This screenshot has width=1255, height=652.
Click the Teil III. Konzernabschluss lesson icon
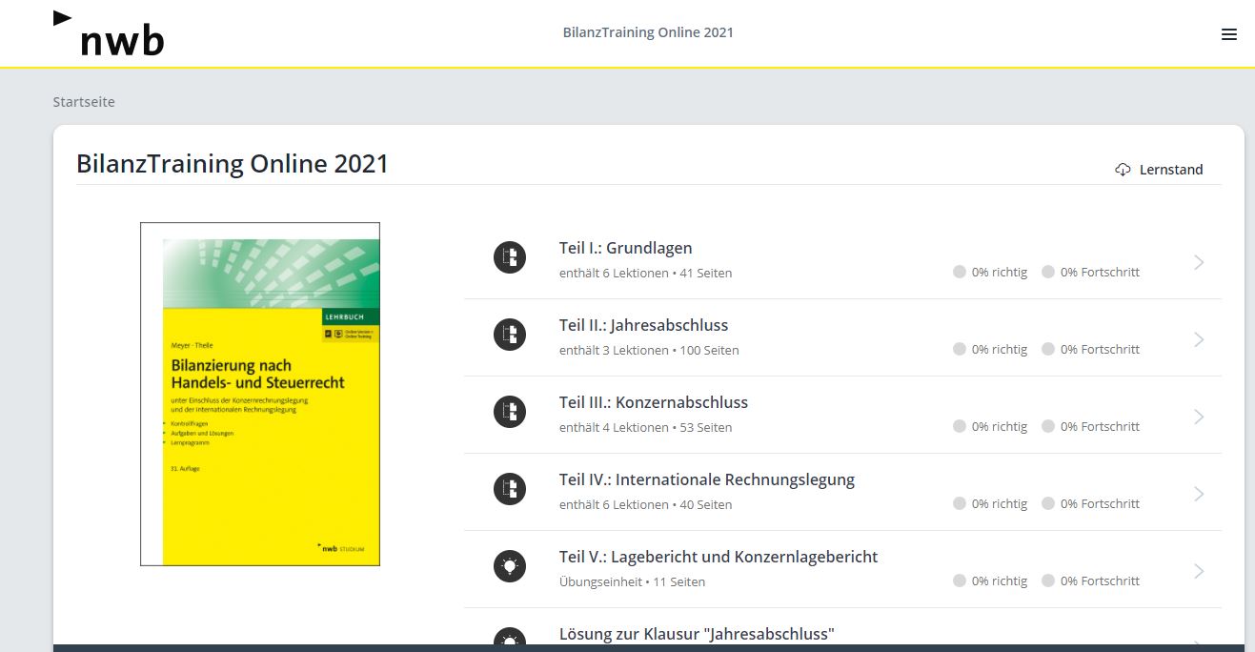pos(510,412)
